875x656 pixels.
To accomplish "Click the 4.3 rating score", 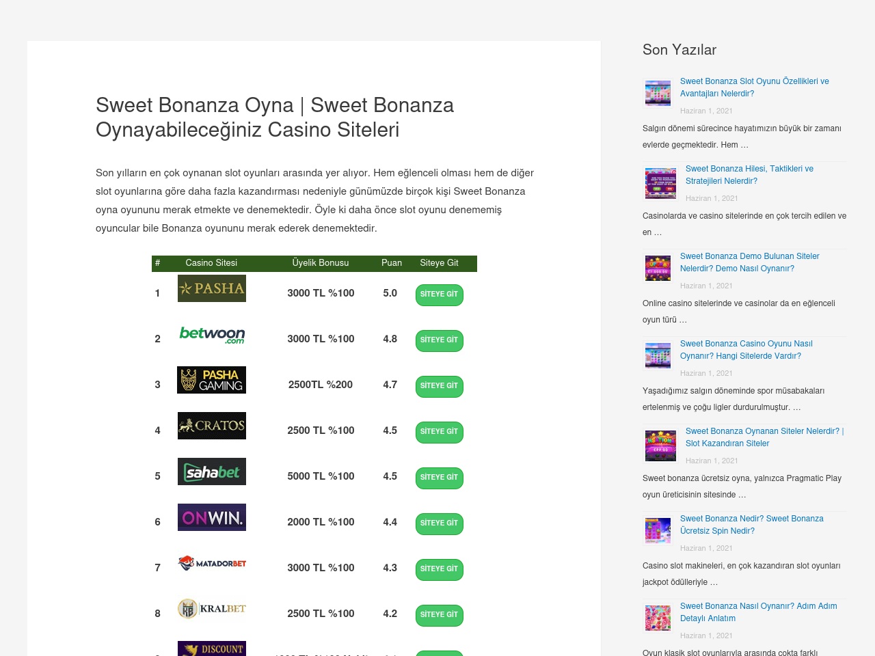I will click(x=390, y=568).
